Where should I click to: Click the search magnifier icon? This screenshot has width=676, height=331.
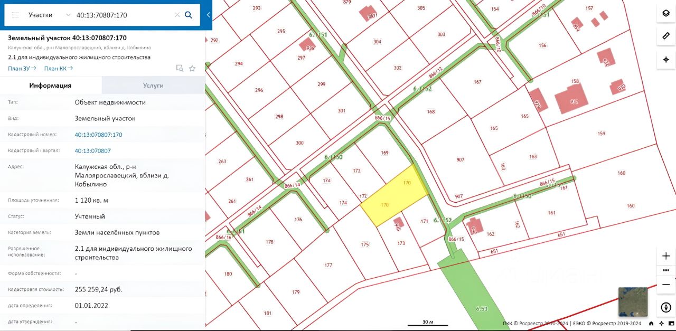coord(188,15)
